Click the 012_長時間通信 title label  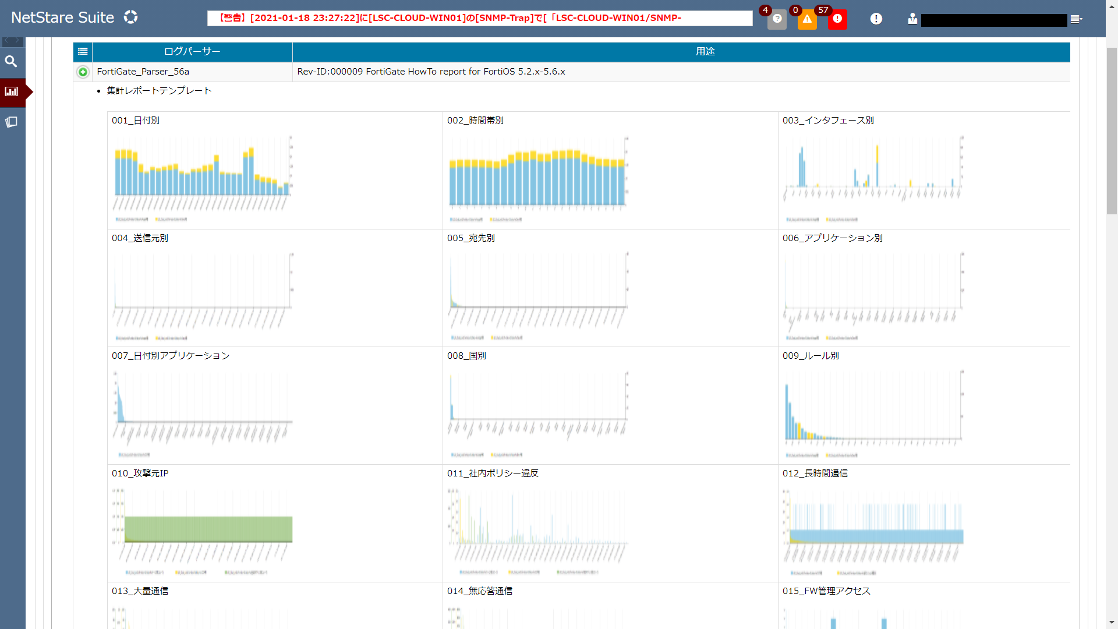click(x=815, y=473)
